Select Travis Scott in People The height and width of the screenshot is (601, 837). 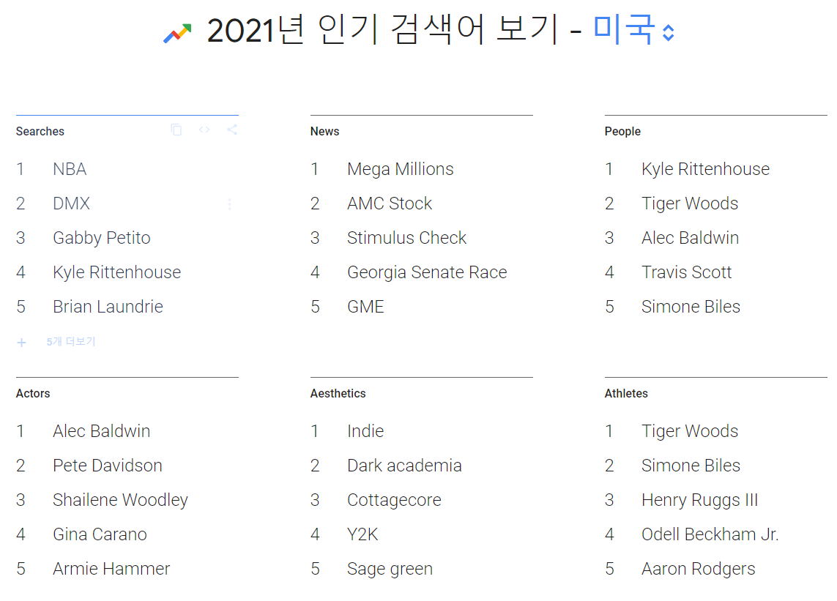[x=686, y=272]
